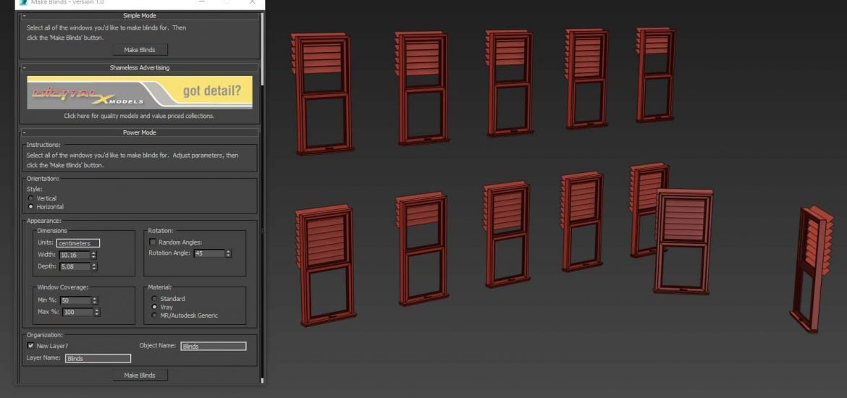This screenshot has width=847, height=398.
Task: Click the Make Blinds app icon in title bar
Action: pyautogui.click(x=23, y=3)
